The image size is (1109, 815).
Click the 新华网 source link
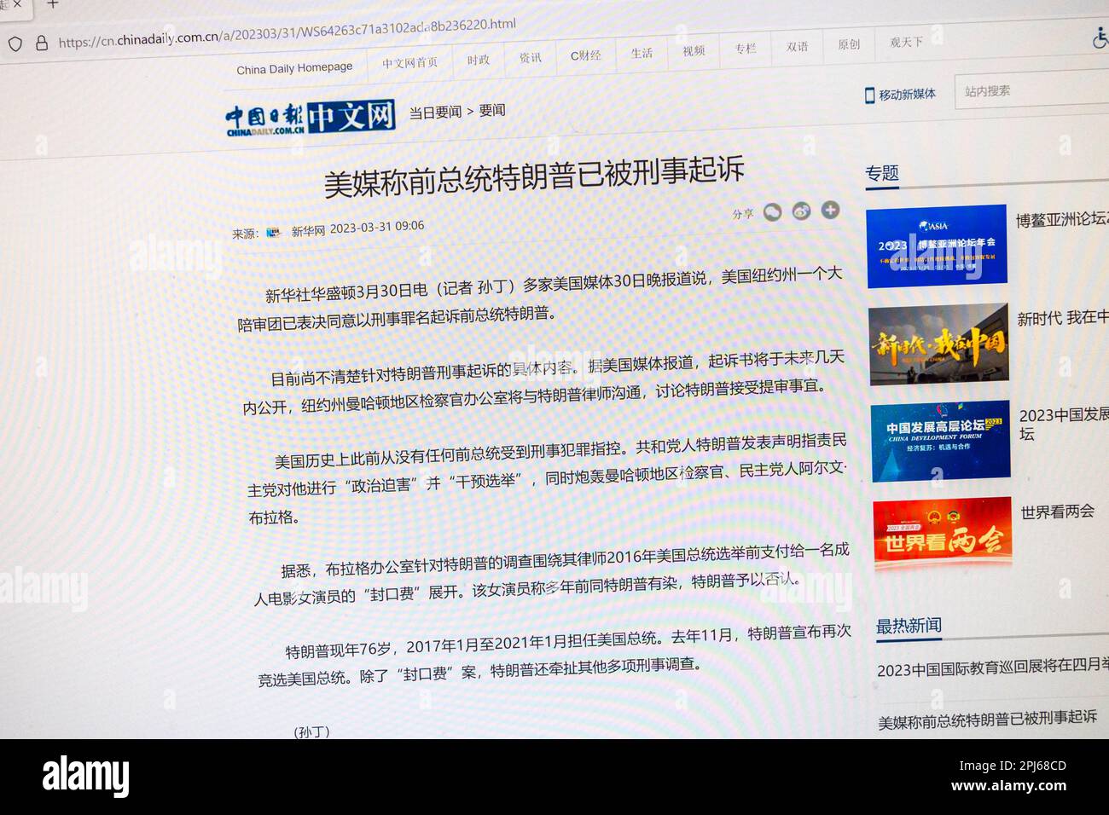click(308, 230)
